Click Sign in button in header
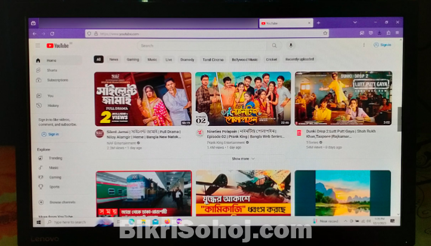 [x=382, y=45]
